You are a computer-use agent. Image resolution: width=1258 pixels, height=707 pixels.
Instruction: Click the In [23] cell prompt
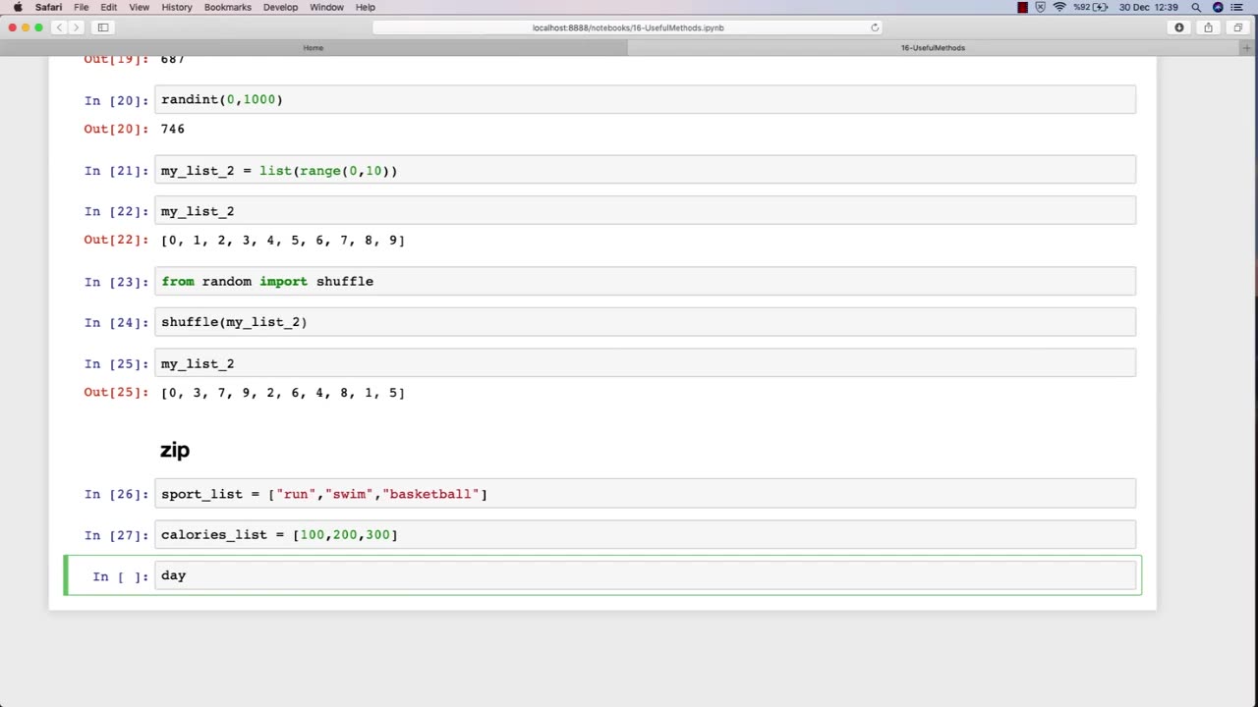tap(116, 282)
